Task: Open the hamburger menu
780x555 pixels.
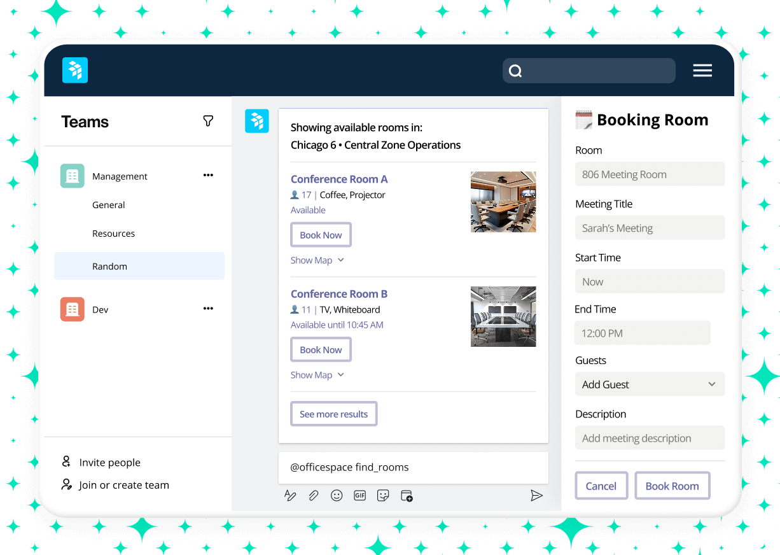Action: click(702, 70)
